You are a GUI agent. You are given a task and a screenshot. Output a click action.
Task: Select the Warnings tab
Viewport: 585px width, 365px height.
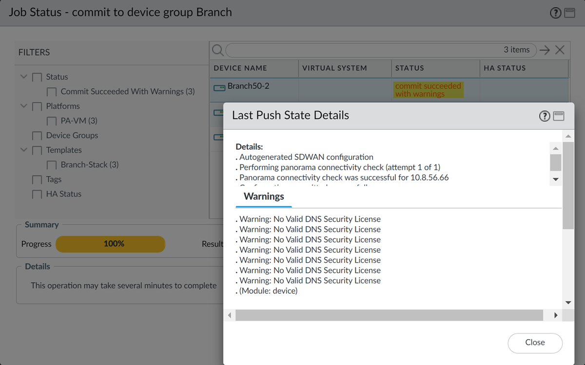coord(264,196)
